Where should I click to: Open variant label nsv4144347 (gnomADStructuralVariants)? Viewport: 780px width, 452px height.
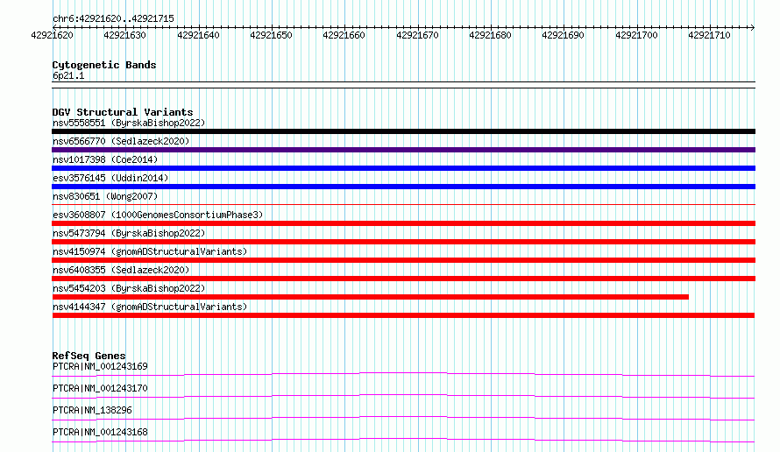pos(150,307)
